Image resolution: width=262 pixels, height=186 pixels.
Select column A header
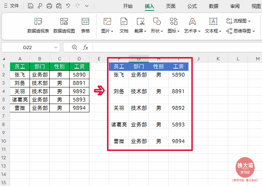pyautogui.click(x=20, y=59)
